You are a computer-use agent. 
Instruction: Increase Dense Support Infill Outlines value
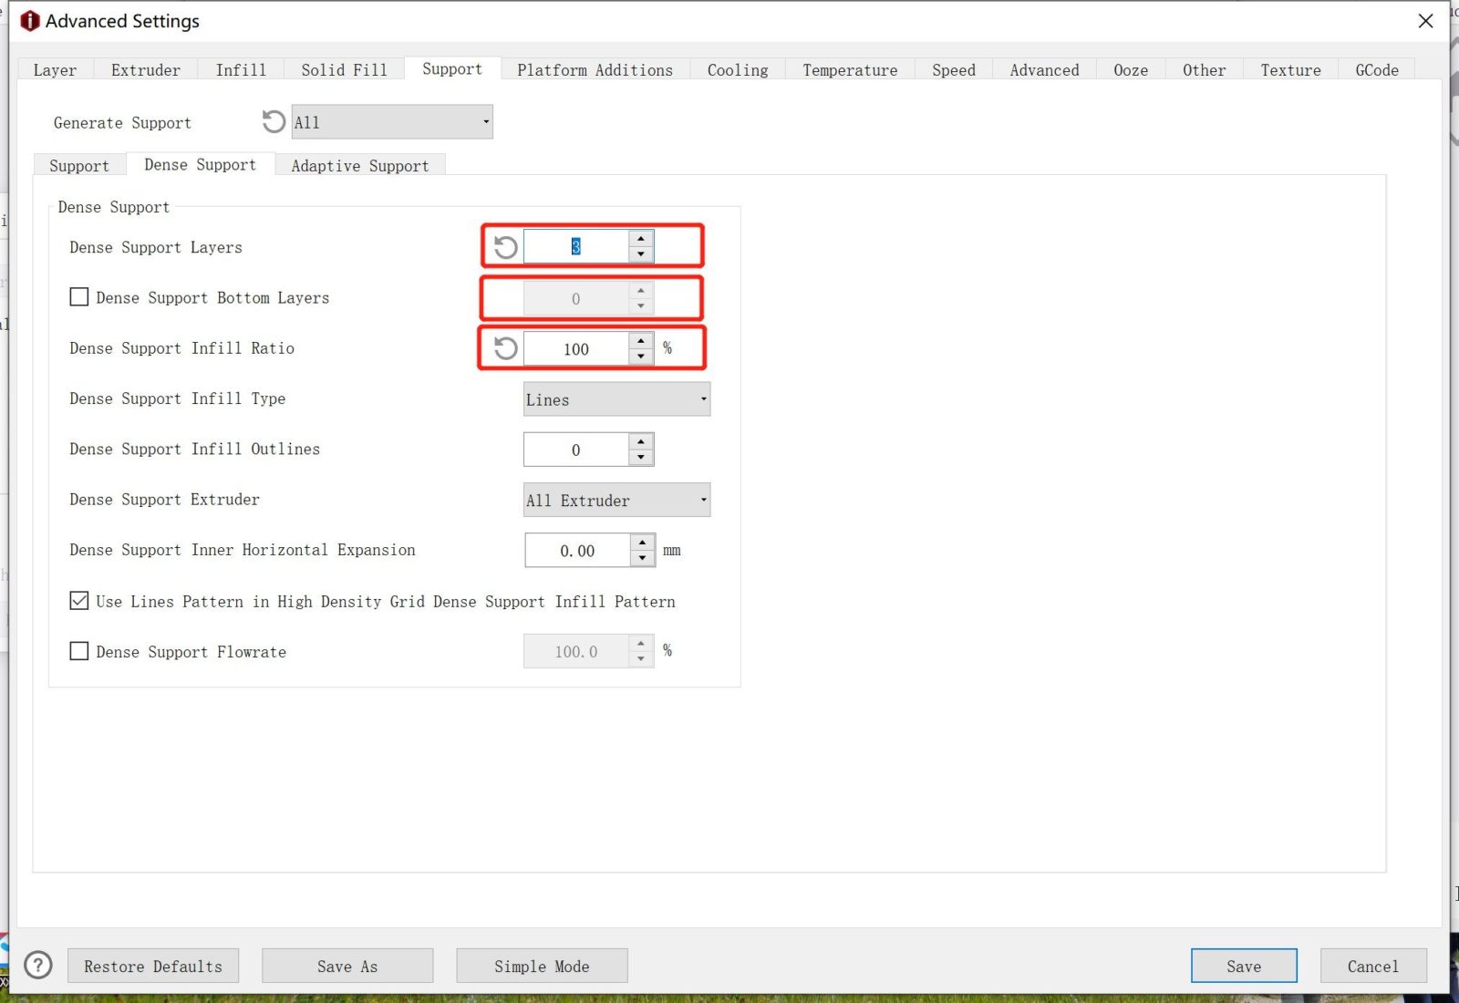641,441
